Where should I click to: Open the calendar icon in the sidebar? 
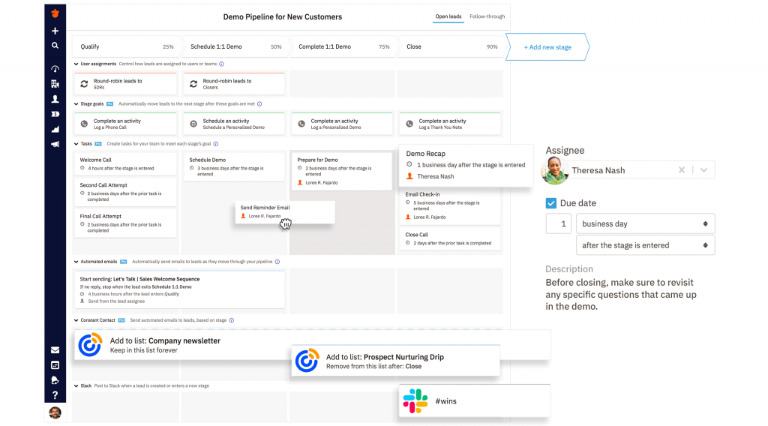[55, 365]
